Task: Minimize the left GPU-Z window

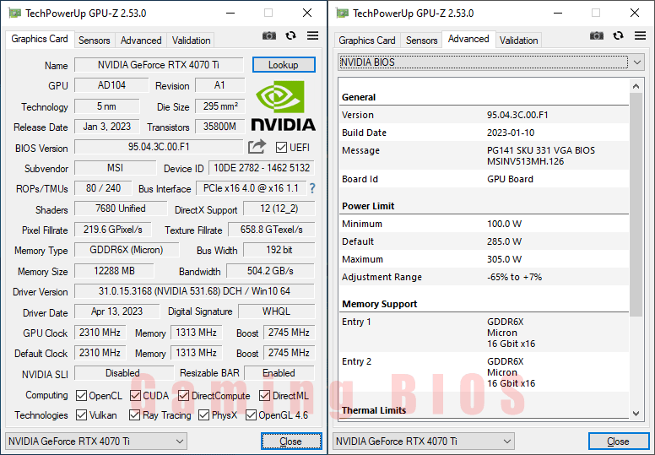Action: 230,13
